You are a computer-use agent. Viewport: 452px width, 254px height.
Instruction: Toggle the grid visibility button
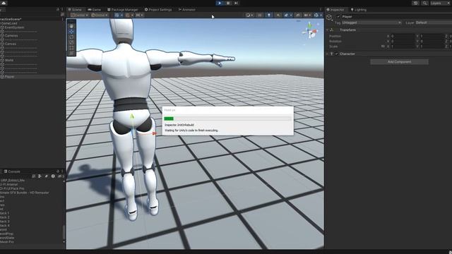[117, 15]
